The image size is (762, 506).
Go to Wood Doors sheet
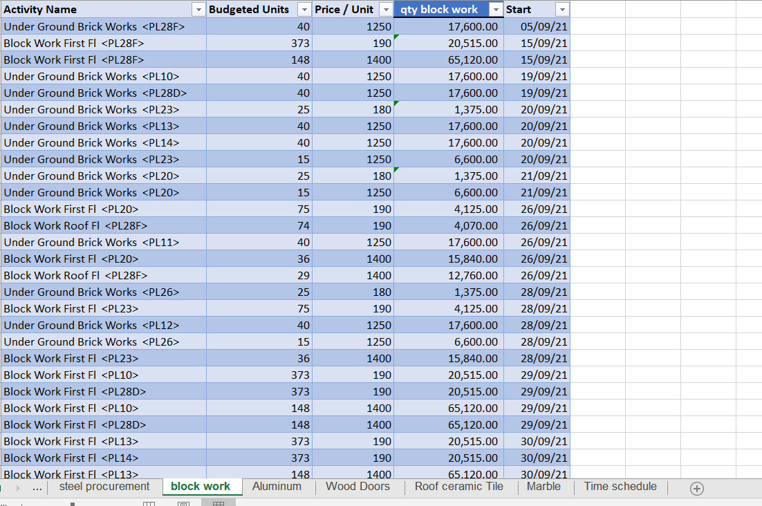(357, 487)
